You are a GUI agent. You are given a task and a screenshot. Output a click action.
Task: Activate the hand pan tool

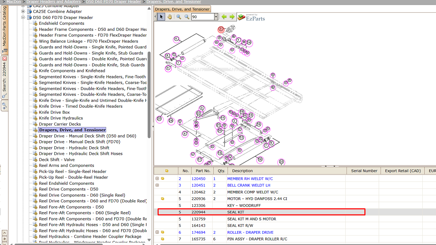(170, 17)
